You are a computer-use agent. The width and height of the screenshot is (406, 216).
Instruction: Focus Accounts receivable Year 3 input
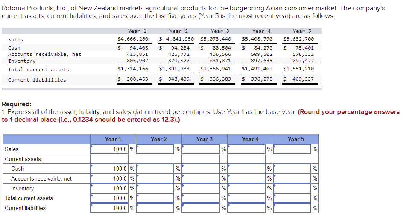[x=201, y=178]
